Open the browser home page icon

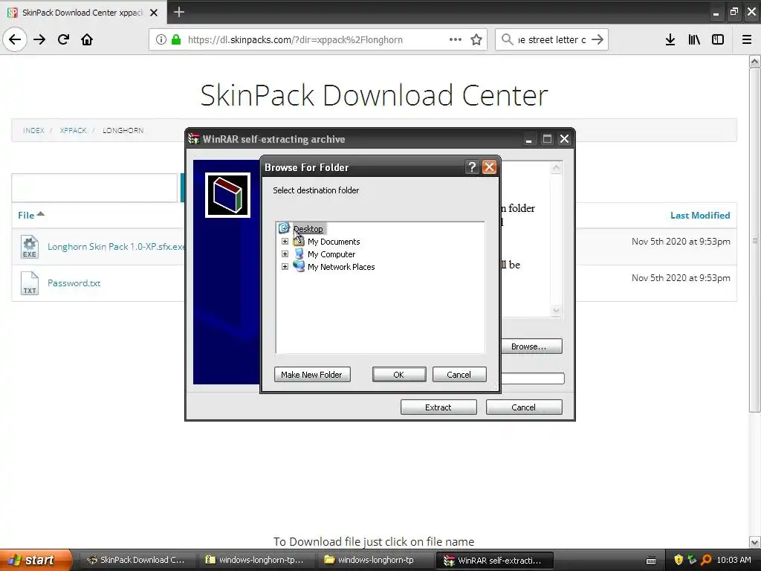tap(87, 39)
